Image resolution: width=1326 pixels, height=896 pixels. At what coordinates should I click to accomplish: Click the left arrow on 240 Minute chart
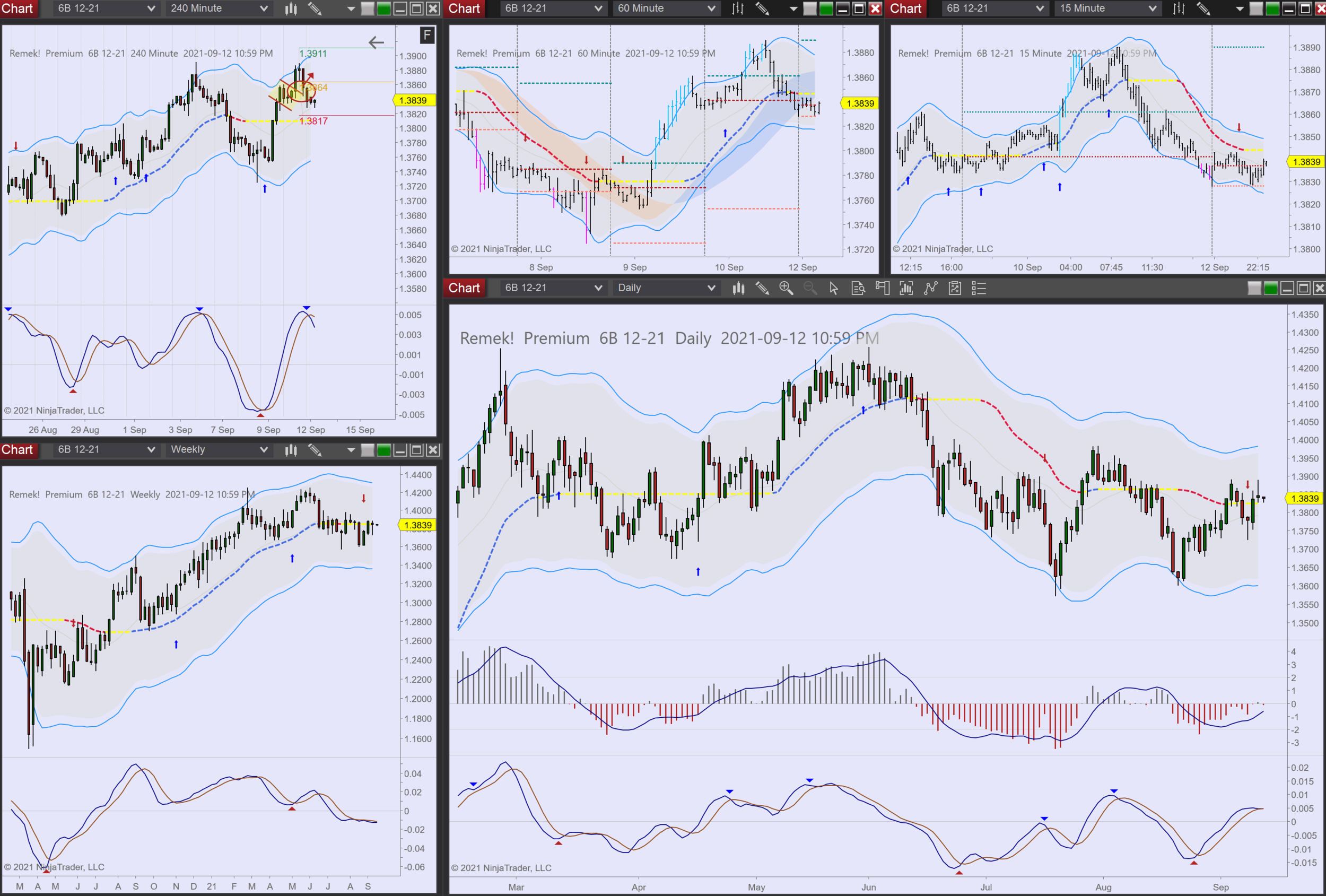click(x=376, y=42)
